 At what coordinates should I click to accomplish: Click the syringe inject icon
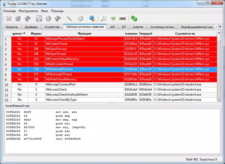[x=69, y=19]
